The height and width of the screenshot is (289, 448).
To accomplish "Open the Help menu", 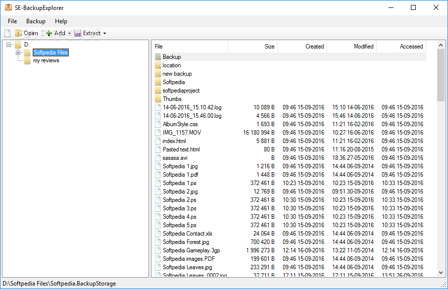I will tap(61, 21).
